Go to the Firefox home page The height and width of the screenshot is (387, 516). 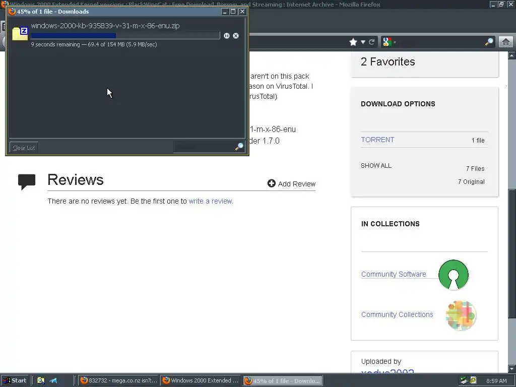(506, 42)
